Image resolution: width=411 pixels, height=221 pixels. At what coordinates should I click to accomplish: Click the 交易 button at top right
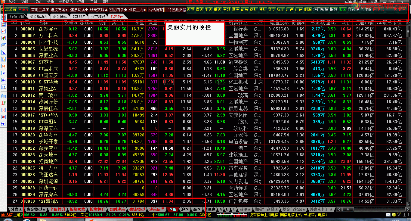pyautogui.click(x=373, y=2)
